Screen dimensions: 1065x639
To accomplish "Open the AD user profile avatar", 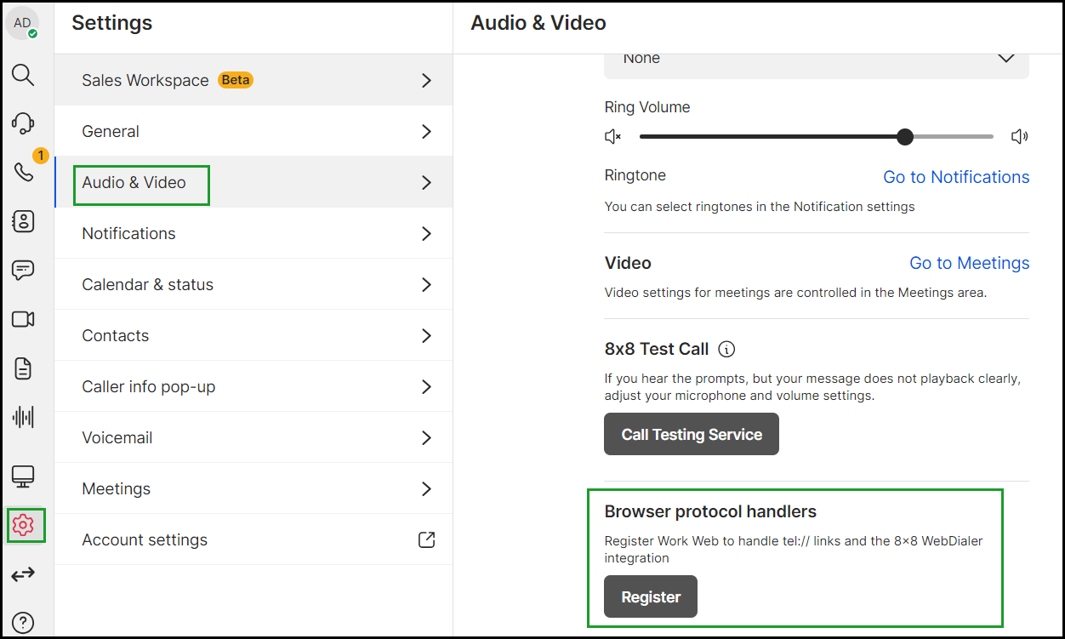I will tap(22, 23).
